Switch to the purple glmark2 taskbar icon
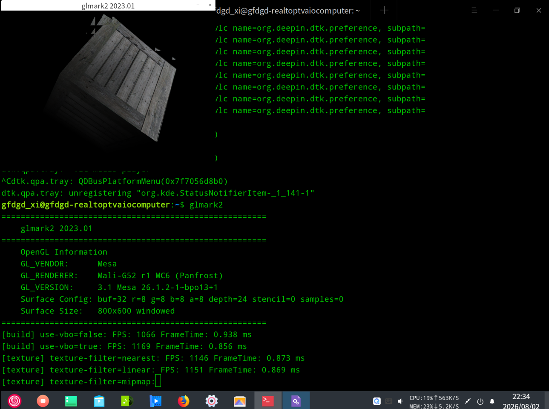The width and height of the screenshot is (549, 409). point(296,401)
